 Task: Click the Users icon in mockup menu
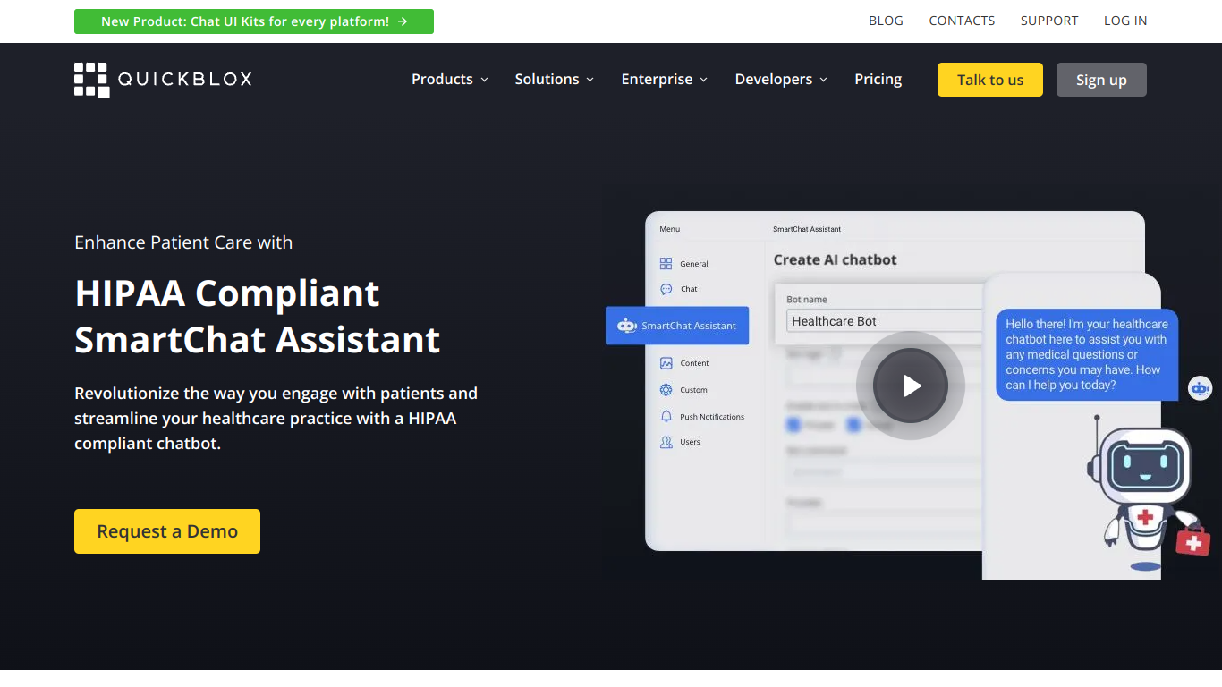tap(666, 442)
